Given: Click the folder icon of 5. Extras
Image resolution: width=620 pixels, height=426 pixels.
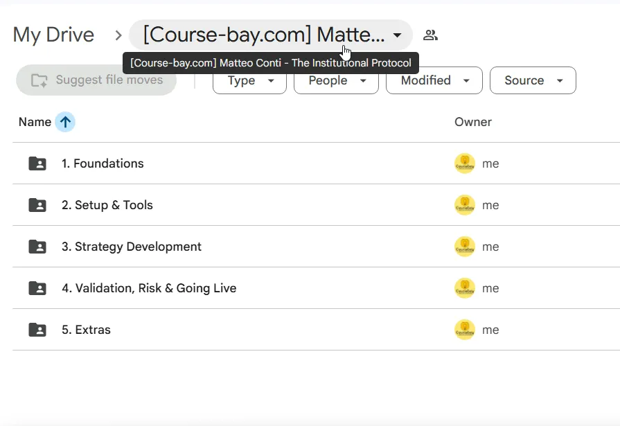Looking at the screenshot, I should [x=37, y=330].
